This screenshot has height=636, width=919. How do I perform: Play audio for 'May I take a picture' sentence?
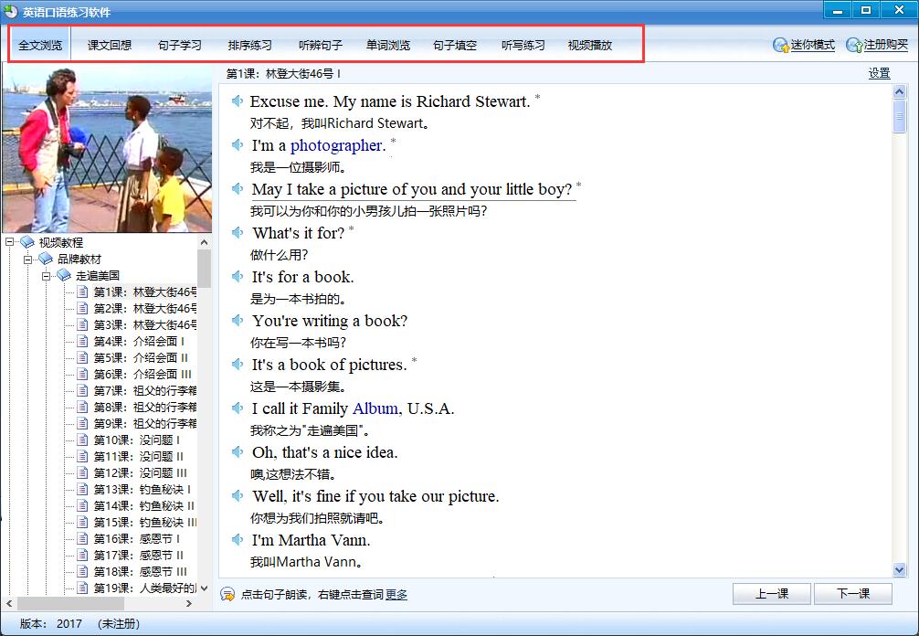click(x=237, y=189)
